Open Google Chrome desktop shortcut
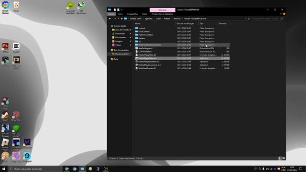Viewport: 306px width, 172px height. point(5,7)
